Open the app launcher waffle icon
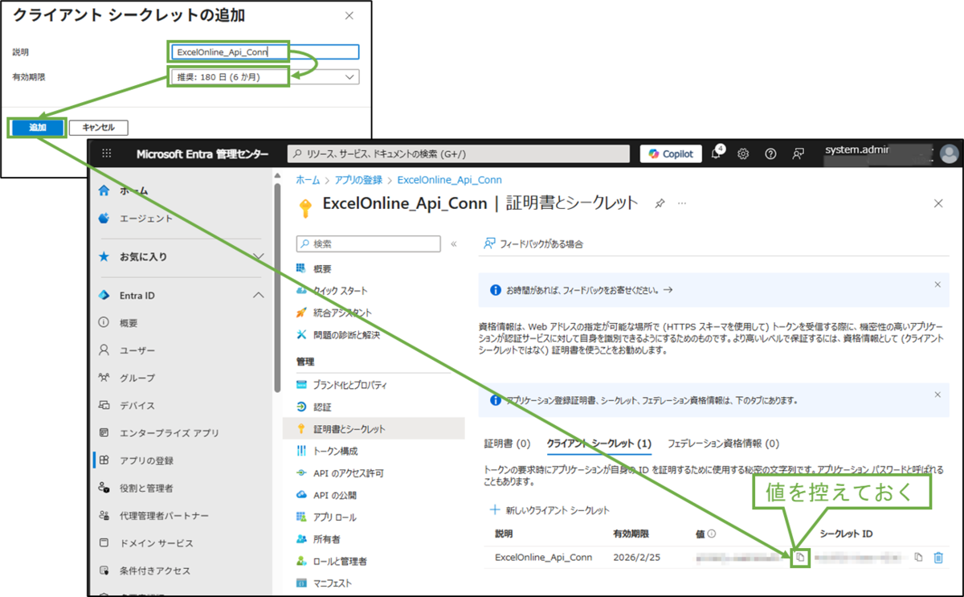Image resolution: width=964 pixels, height=597 pixels. pos(107,153)
